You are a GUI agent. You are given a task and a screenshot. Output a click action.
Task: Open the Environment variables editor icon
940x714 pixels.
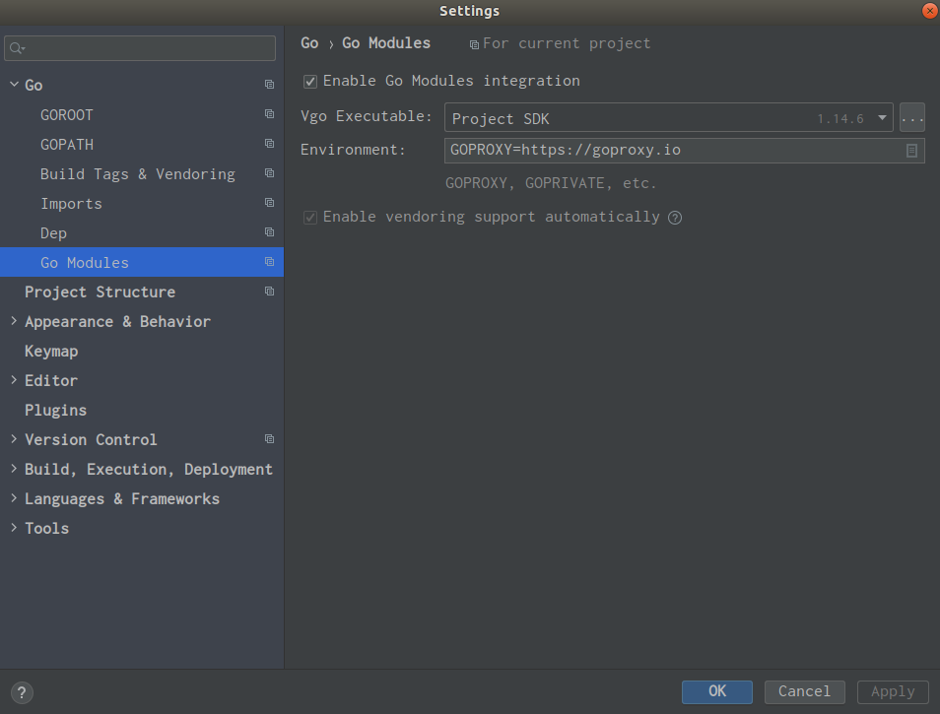point(912,151)
